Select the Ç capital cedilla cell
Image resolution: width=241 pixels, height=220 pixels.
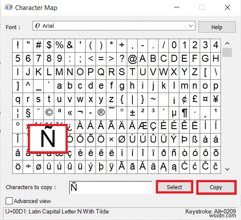[153, 127]
